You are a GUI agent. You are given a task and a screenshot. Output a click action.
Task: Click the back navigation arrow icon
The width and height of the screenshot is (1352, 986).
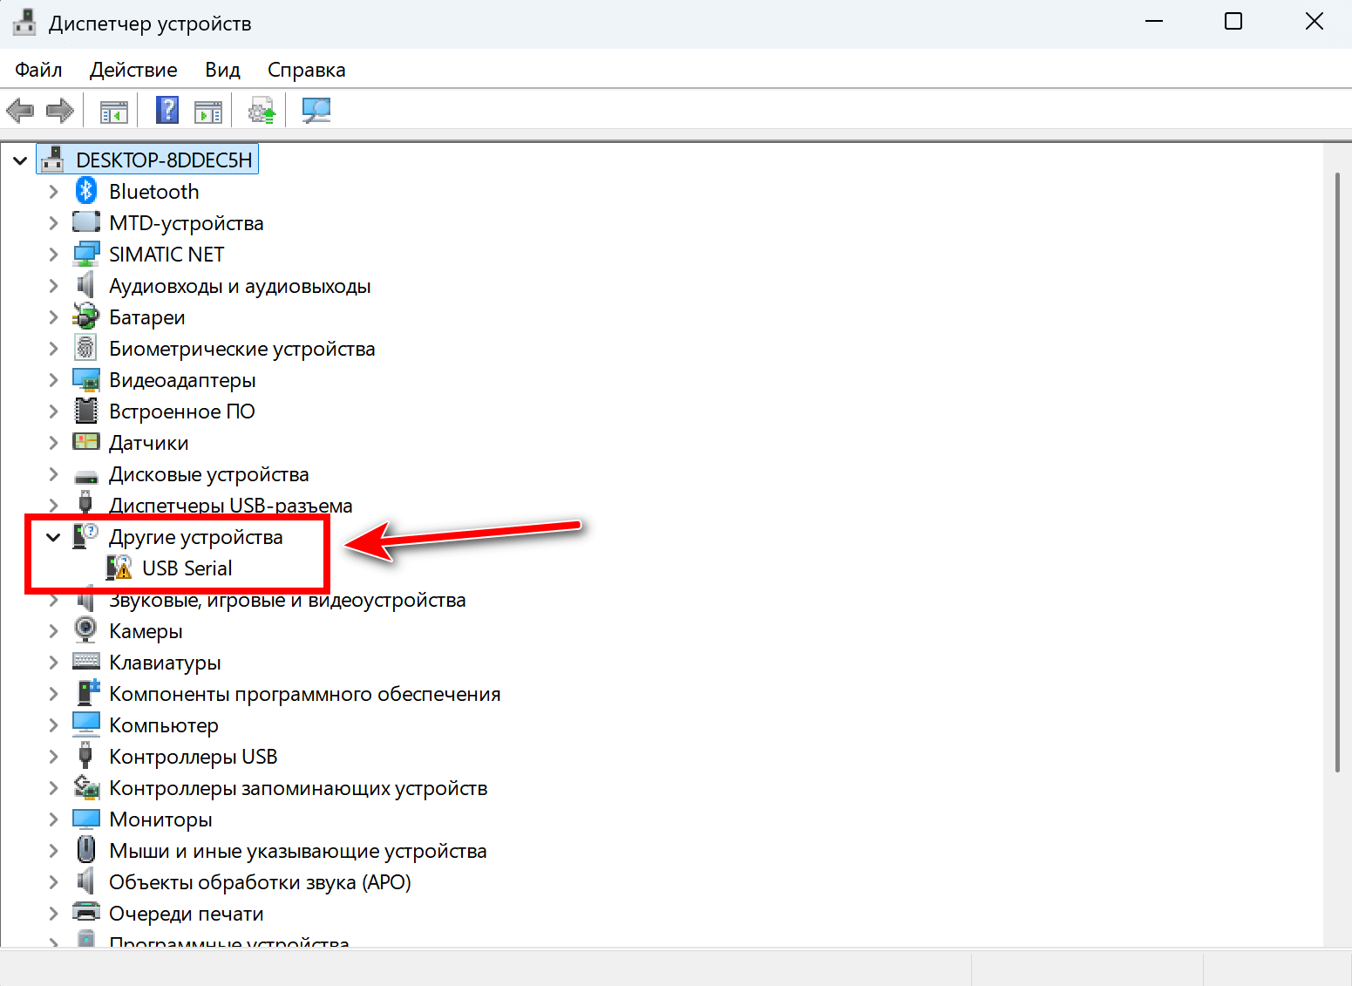[x=20, y=110]
